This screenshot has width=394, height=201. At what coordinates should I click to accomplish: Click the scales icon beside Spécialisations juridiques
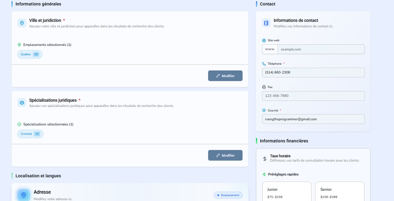[22, 103]
